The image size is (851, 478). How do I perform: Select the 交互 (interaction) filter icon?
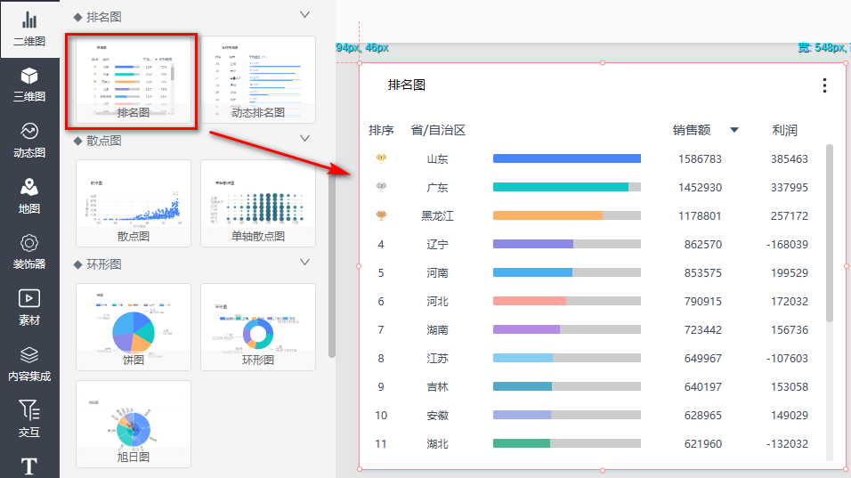click(29, 419)
